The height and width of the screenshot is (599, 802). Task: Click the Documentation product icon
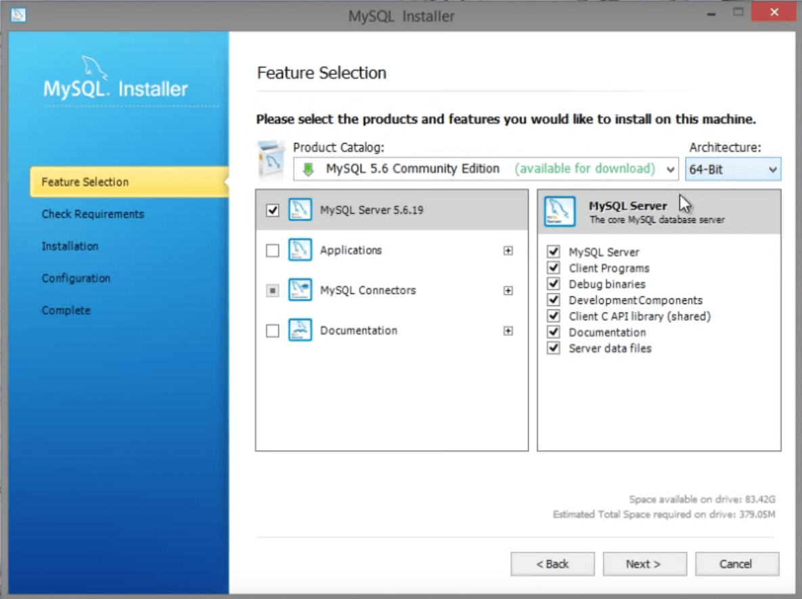(300, 330)
